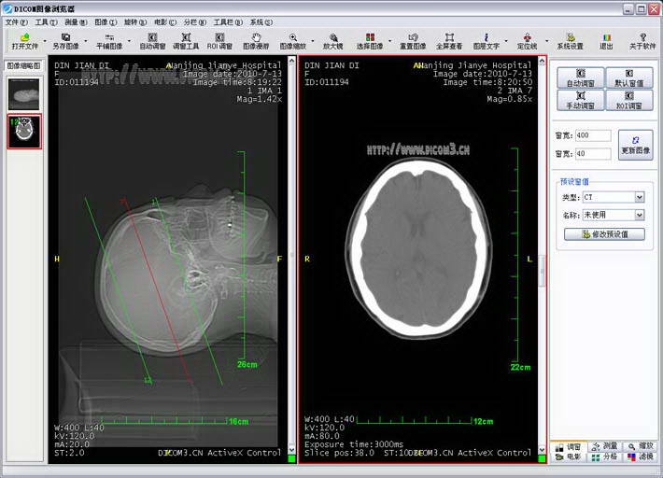Viewport: 663px width, 478px height.
Task: Click 自动调窗 in the top toolbar
Action: (x=152, y=41)
